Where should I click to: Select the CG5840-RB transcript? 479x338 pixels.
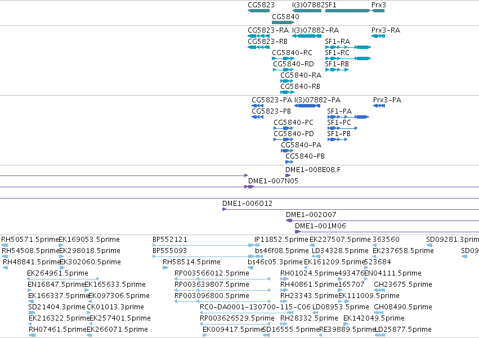coord(300,87)
